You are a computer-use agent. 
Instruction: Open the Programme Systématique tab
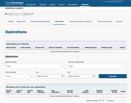[x=40, y=22]
